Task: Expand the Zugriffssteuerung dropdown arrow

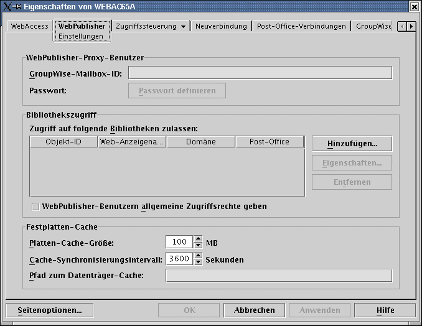Action: pyautogui.click(x=183, y=27)
